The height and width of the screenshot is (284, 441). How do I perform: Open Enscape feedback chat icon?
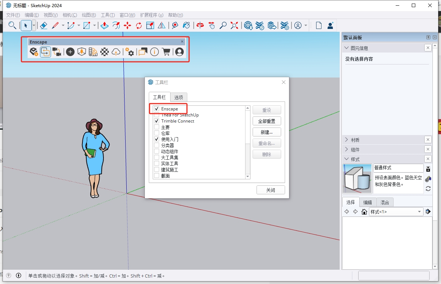click(x=143, y=52)
